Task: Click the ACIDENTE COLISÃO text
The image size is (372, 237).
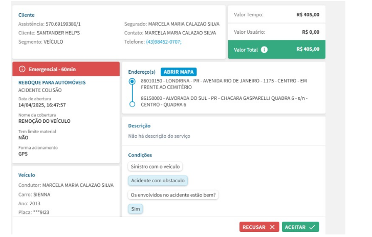Action: click(40, 90)
